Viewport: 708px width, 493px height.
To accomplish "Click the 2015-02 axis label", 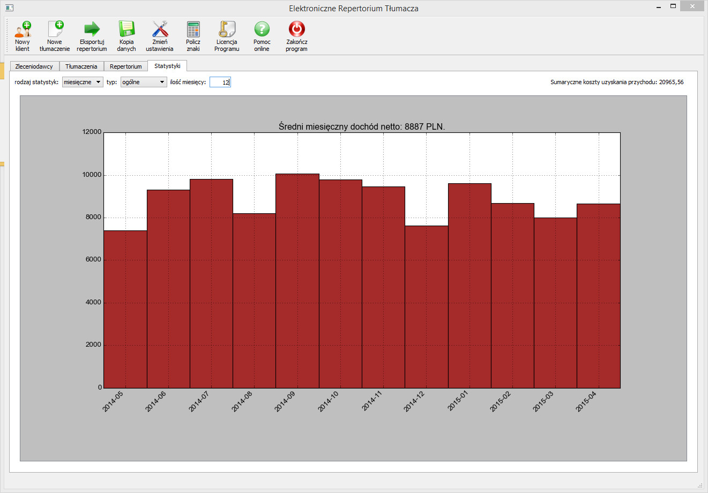I will [x=500, y=402].
